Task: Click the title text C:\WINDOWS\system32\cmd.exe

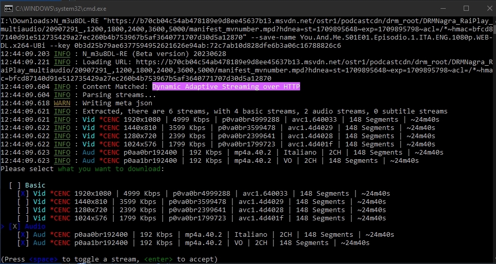Action: [x=61, y=9]
